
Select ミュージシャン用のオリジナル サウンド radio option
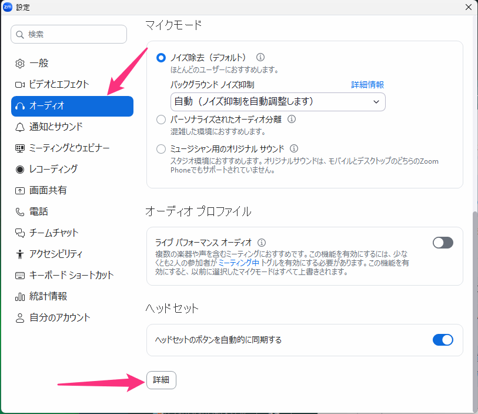(161, 149)
